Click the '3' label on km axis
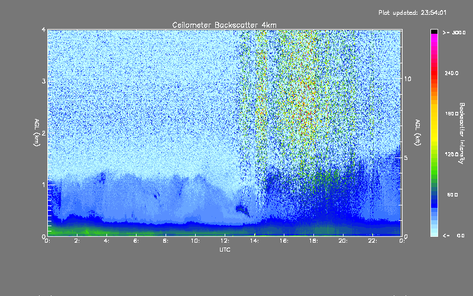The height and width of the screenshot is (296, 473). click(44, 81)
